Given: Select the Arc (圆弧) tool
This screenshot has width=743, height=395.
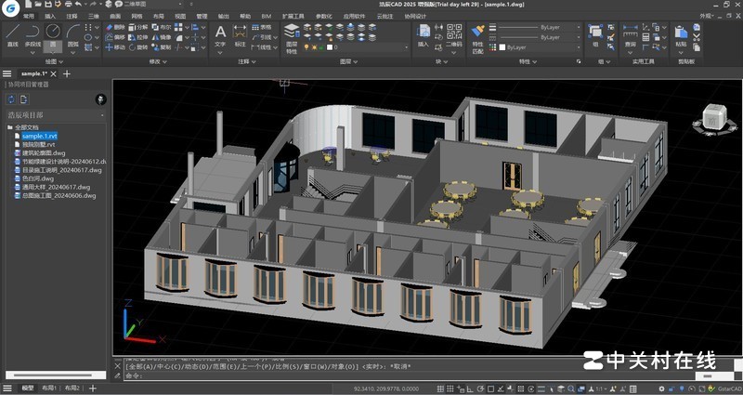Looking at the screenshot, I should [73, 33].
